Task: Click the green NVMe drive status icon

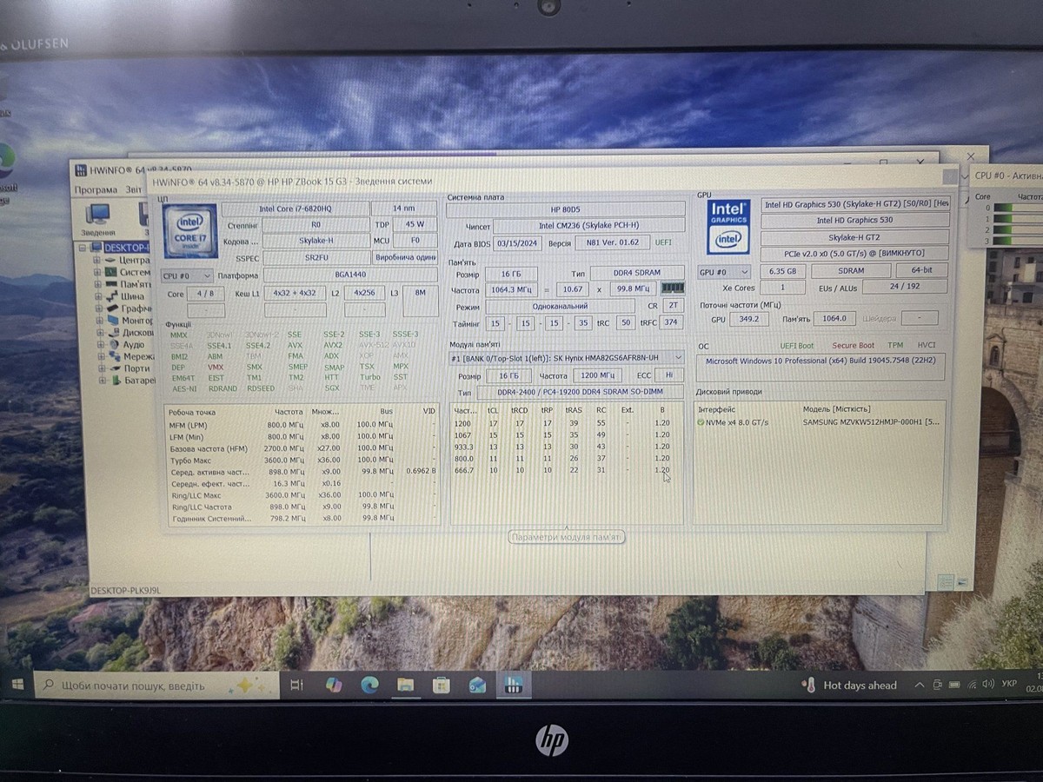Action: click(701, 421)
